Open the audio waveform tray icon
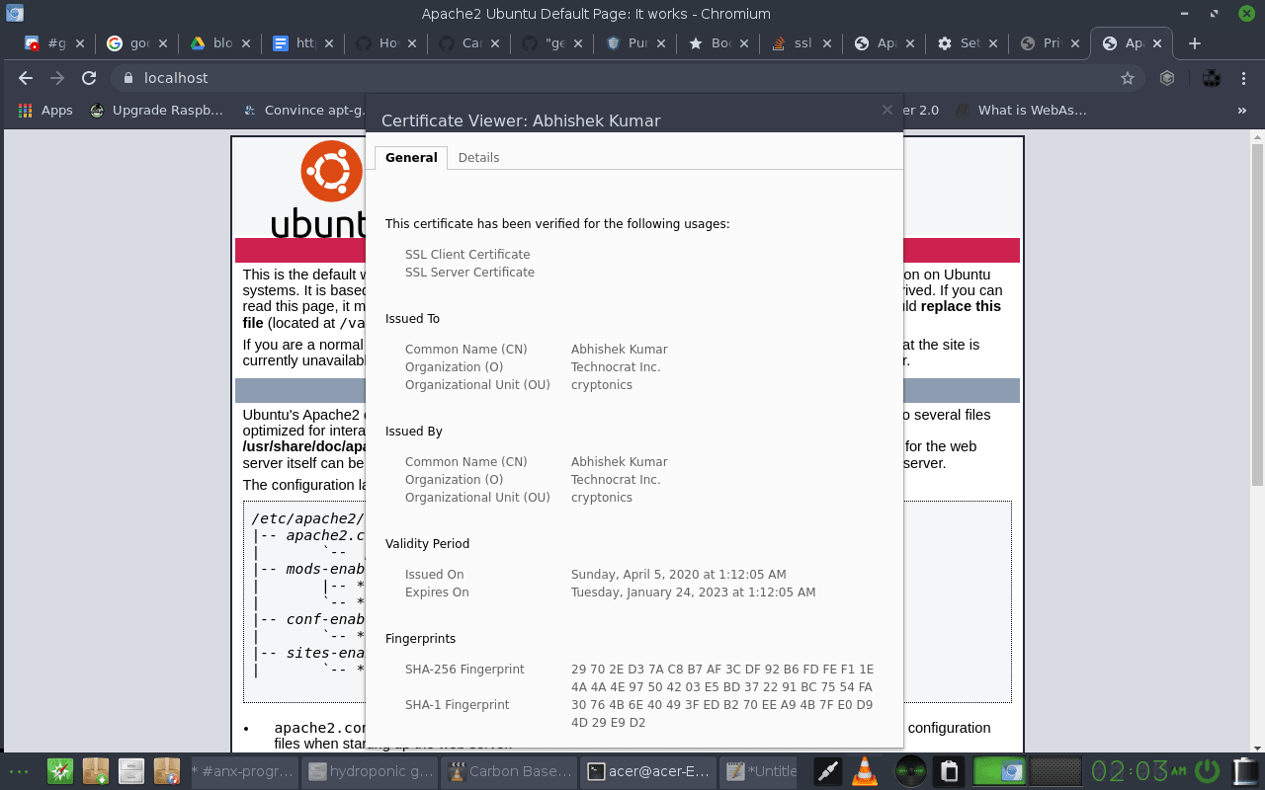 [x=910, y=771]
